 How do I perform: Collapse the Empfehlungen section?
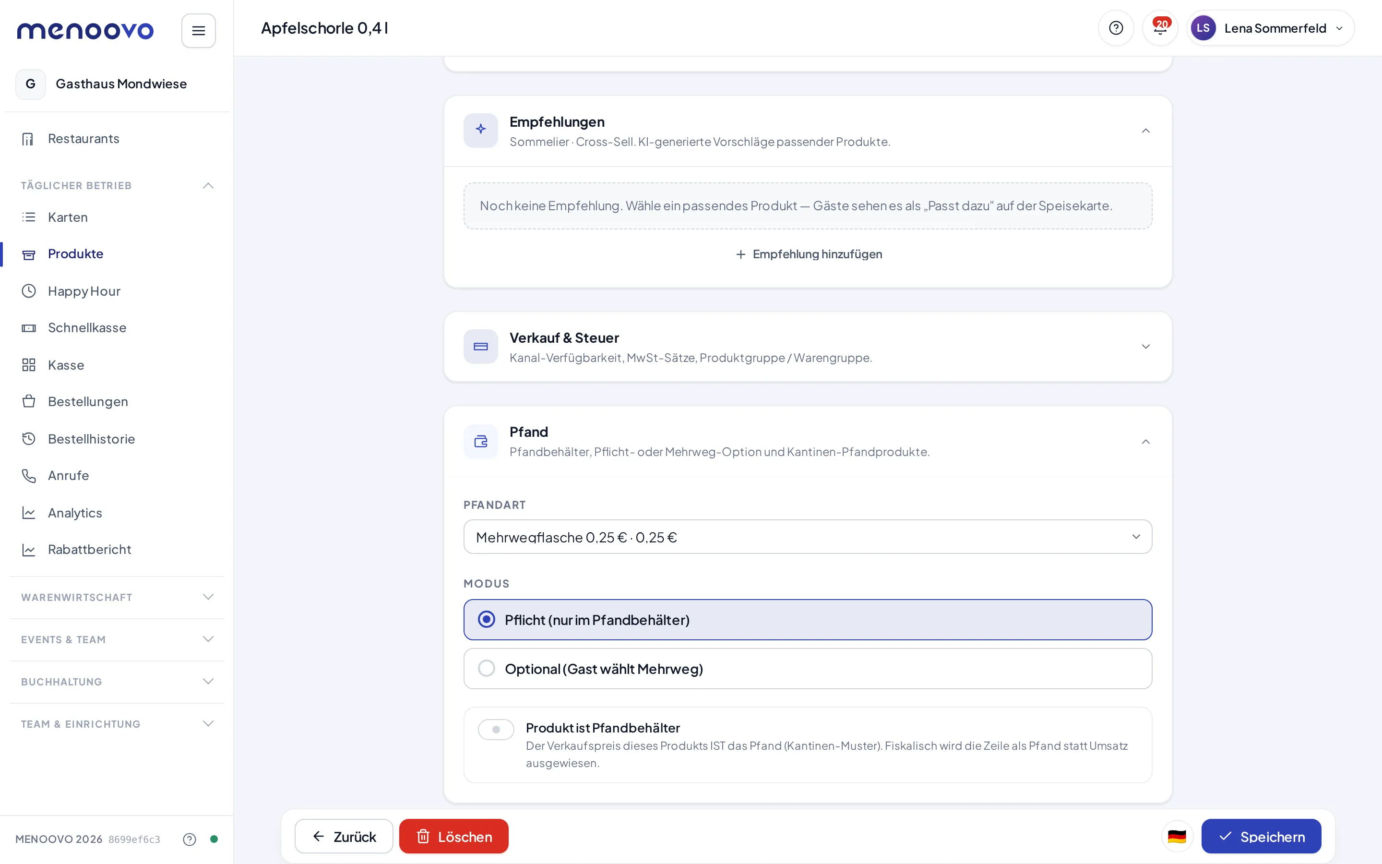tap(1145, 131)
